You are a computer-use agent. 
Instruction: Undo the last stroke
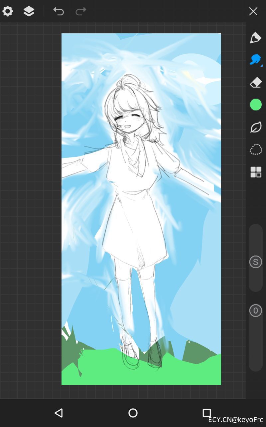click(59, 11)
